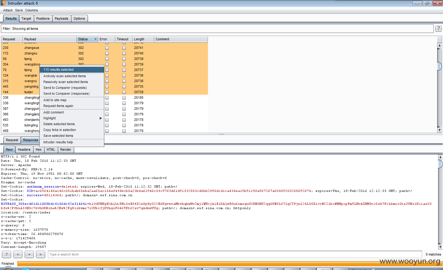Click the search term input field
The height and width of the screenshot is (270, 443).
coord(235,254)
